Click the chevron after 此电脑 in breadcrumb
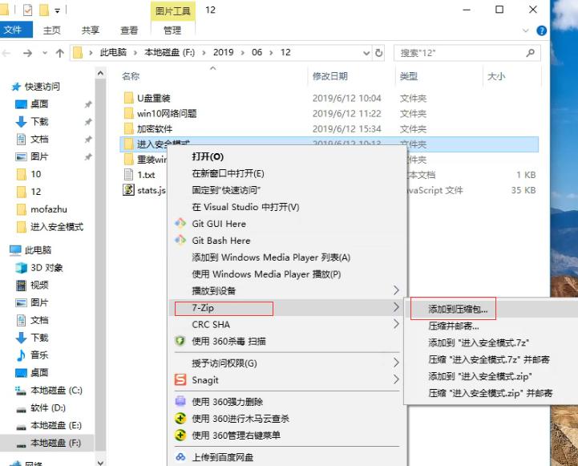The height and width of the screenshot is (466, 578). [135, 53]
